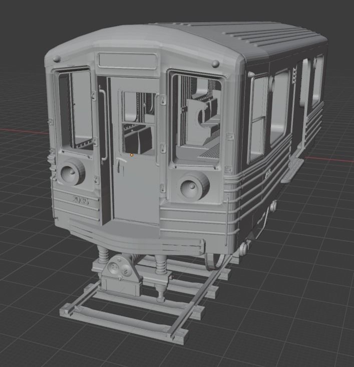
Task: Click the left round headlight on the train
Action: [73, 172]
